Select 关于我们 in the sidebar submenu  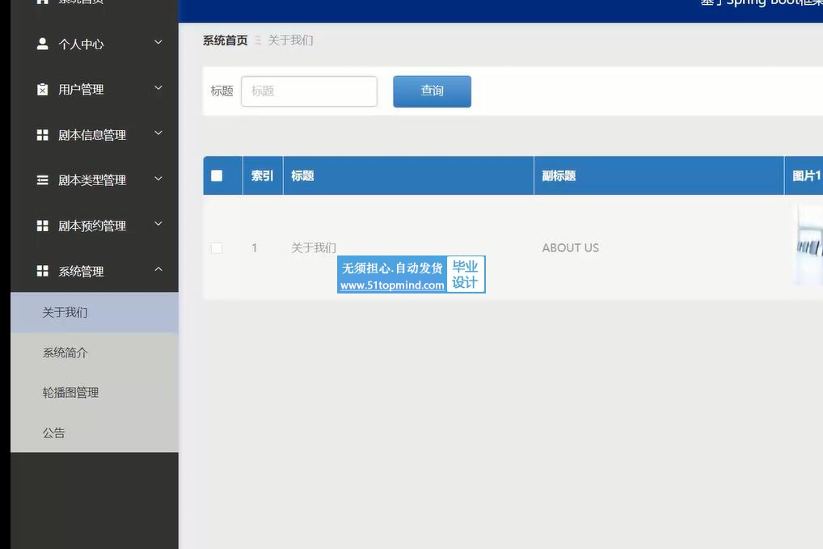tap(95, 312)
